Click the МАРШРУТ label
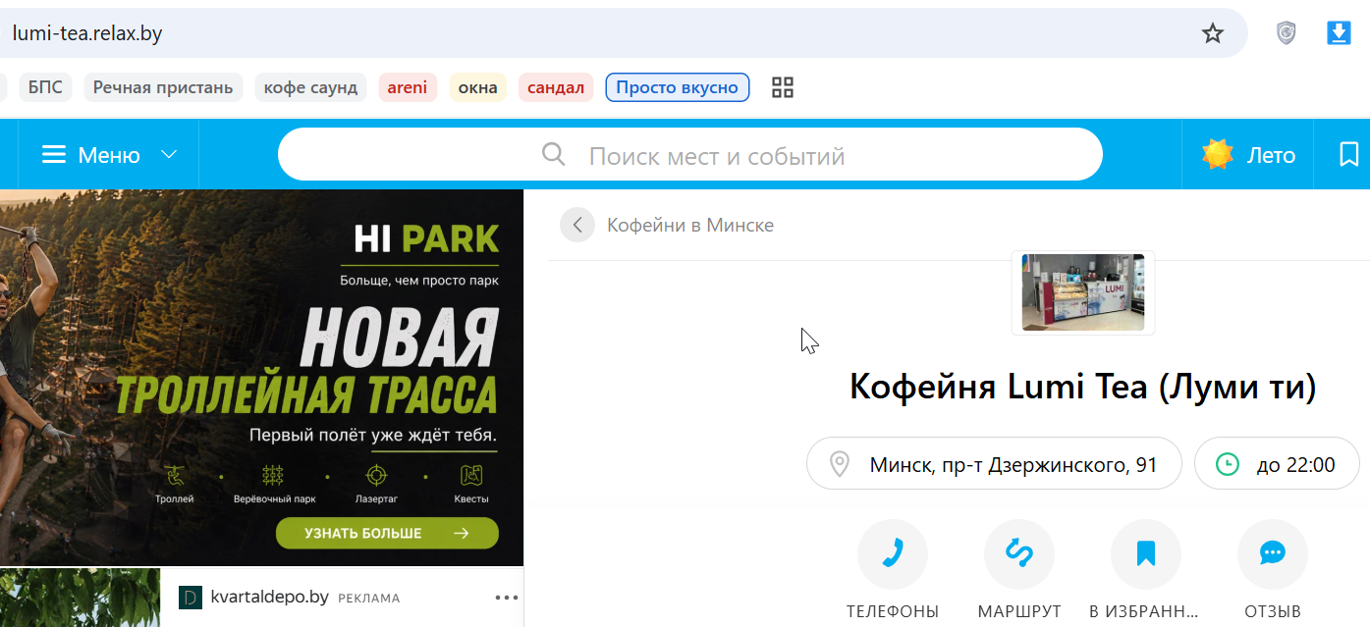 [1019, 611]
